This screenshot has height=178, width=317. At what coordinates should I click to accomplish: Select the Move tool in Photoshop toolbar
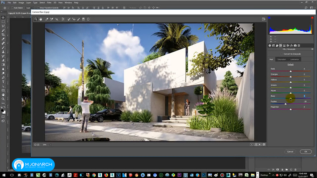(x=3, y=17)
